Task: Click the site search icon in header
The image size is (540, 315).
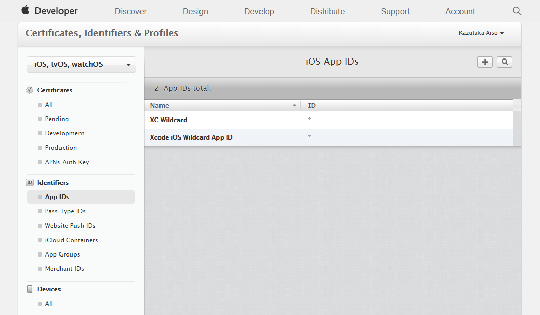Action: pyautogui.click(x=516, y=11)
